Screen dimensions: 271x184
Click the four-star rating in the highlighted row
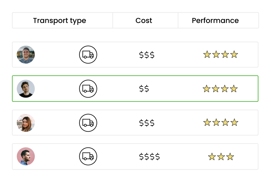coord(220,89)
